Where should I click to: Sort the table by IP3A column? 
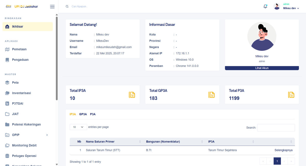[231, 142]
